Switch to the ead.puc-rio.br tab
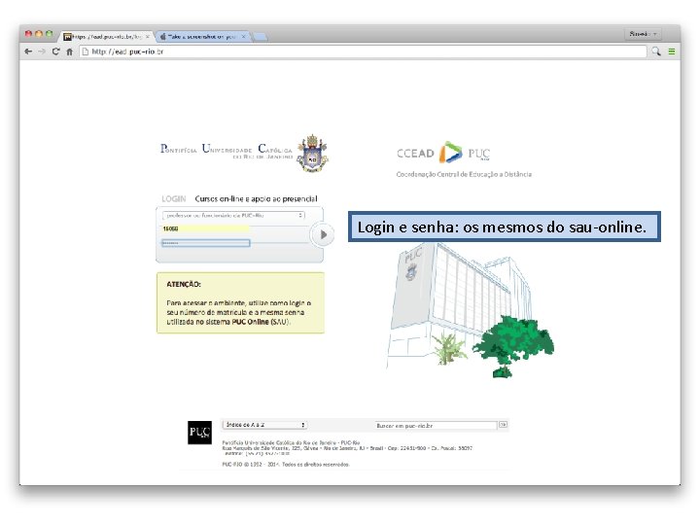This screenshot has width=700, height=525. [106, 37]
